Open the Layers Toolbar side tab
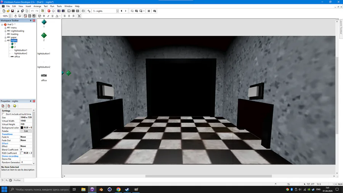Screen dimensions: 343x193 [x=341, y=27]
